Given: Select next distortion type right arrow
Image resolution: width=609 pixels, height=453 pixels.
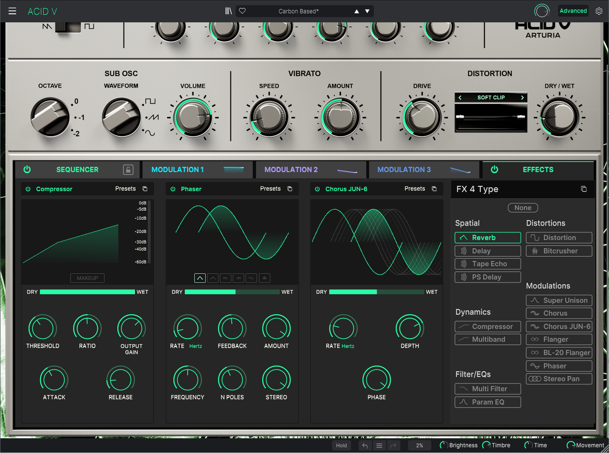Looking at the screenshot, I should tap(523, 97).
